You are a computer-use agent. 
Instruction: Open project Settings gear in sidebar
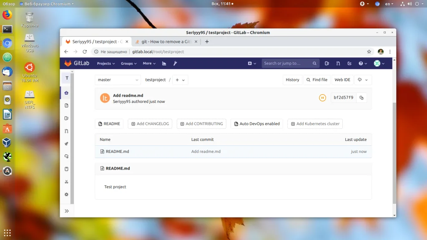coord(66,195)
